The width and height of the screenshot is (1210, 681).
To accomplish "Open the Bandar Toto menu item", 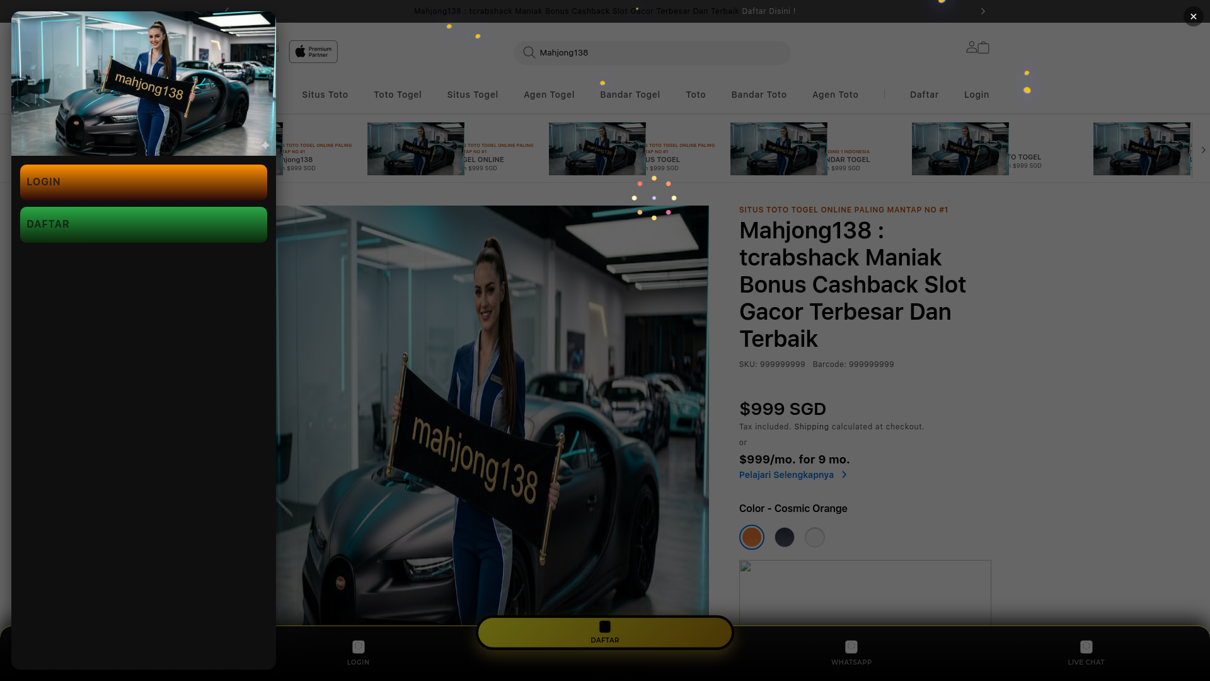I will (759, 95).
